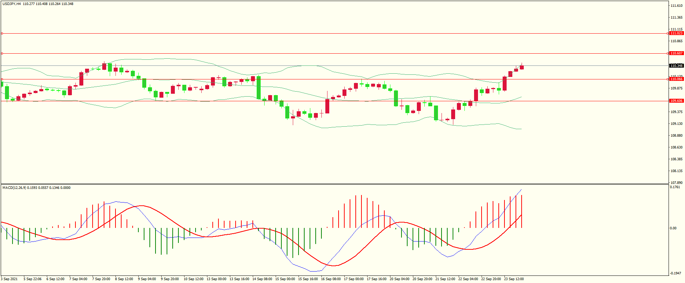Click the 111.365 price axis label

coord(676,18)
